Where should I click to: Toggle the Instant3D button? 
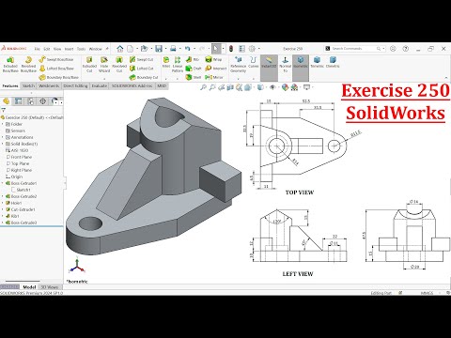point(269,64)
